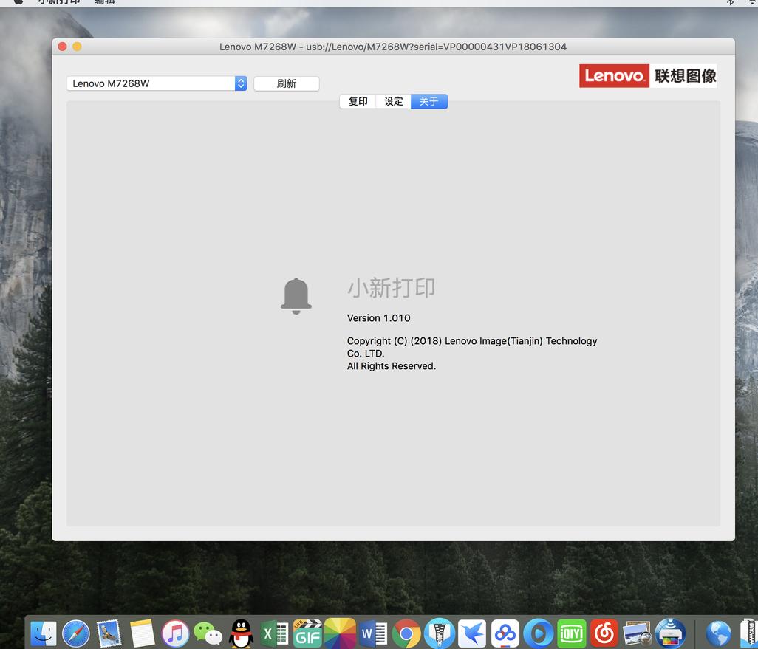Click the Copyright (C) (2018) Lenovo line

click(x=472, y=340)
